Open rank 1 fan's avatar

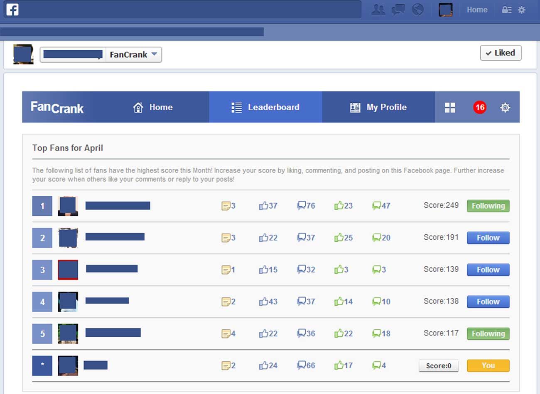[68, 206]
